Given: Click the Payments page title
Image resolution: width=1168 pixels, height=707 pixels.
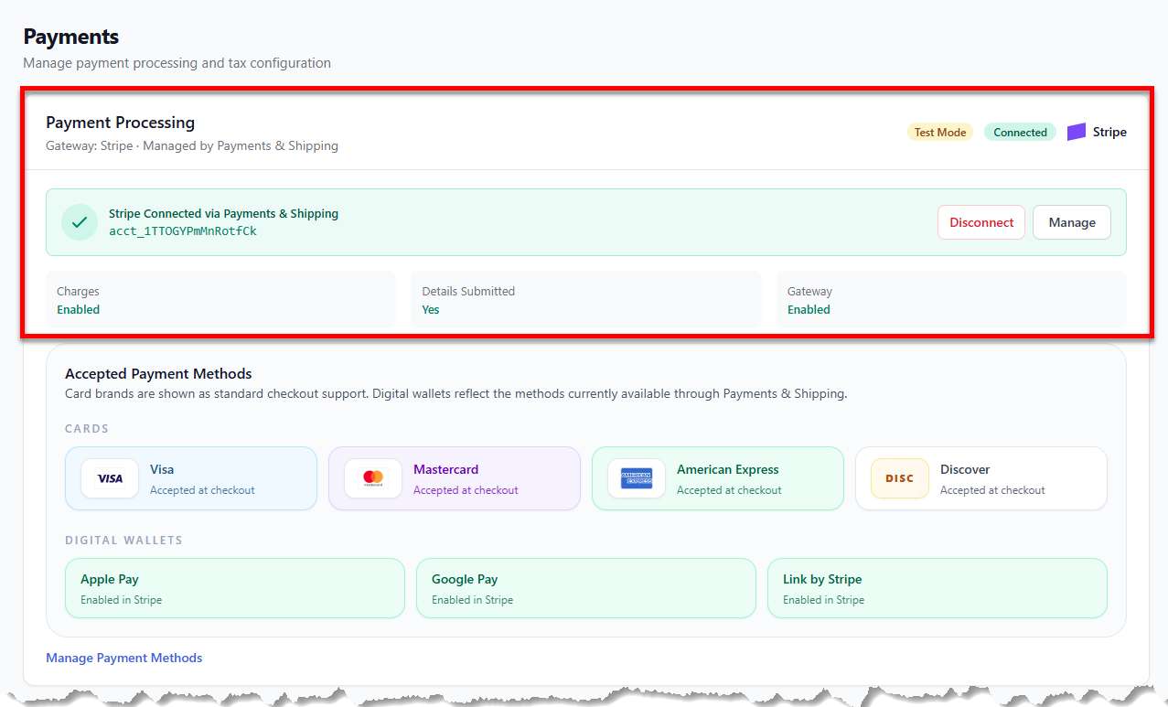Looking at the screenshot, I should coord(71,37).
